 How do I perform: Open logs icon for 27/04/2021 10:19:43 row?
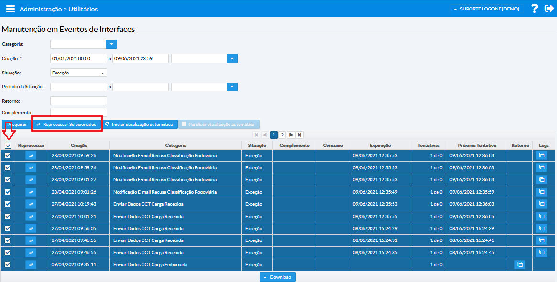click(x=541, y=204)
